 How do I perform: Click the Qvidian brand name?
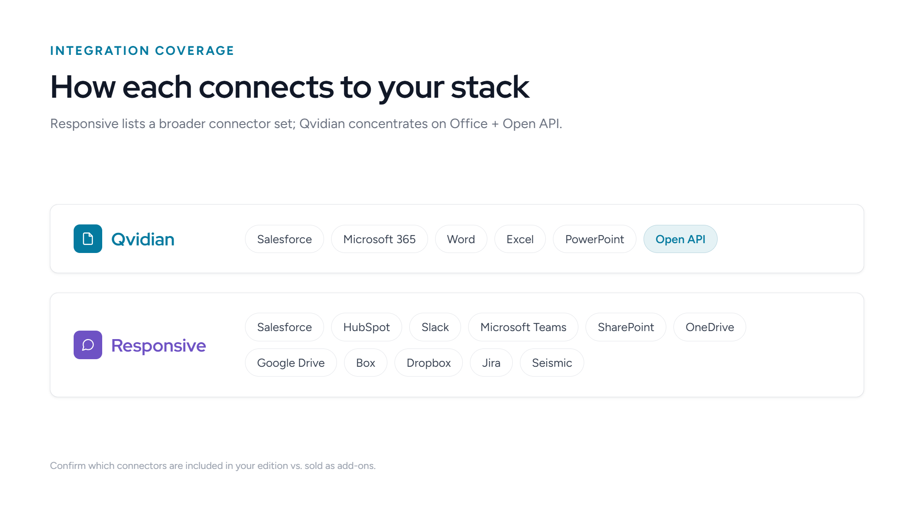pyautogui.click(x=143, y=240)
